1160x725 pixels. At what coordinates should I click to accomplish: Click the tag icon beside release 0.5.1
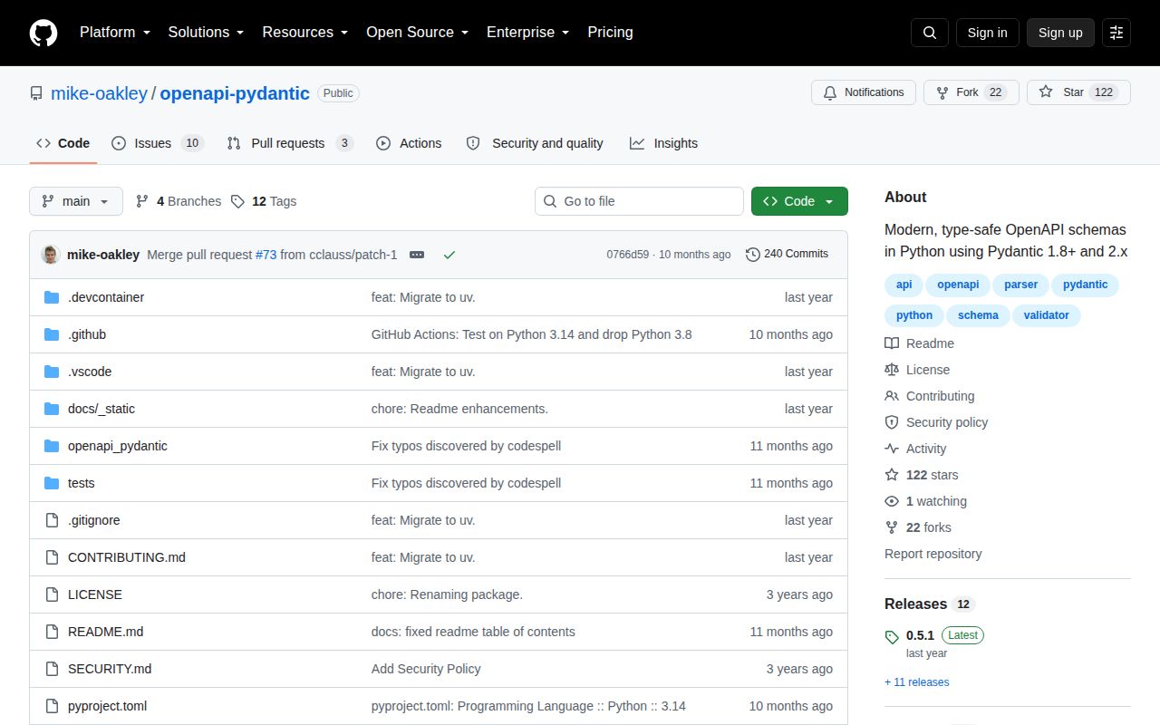892,636
